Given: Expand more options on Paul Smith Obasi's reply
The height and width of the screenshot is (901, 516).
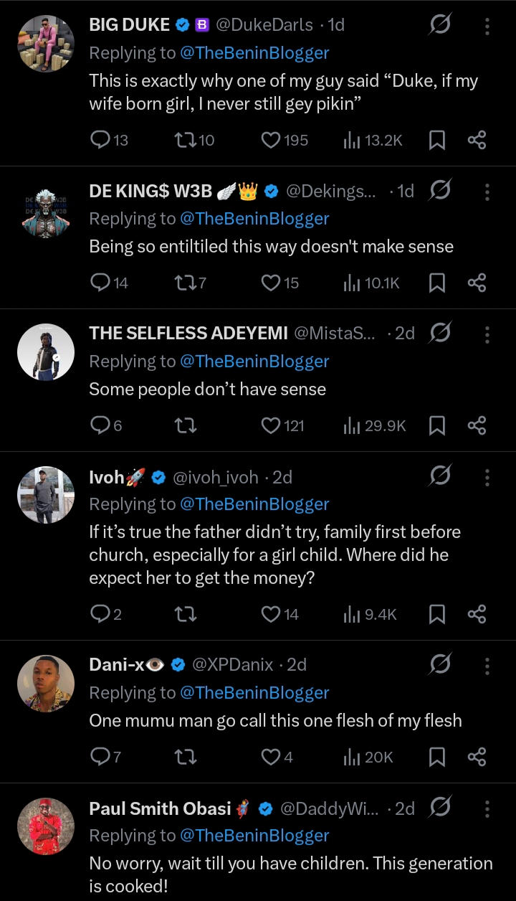Looking at the screenshot, I should point(487,809).
